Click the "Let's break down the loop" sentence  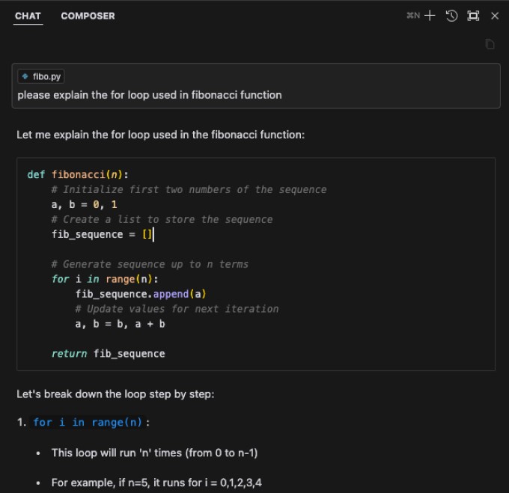tap(115, 394)
